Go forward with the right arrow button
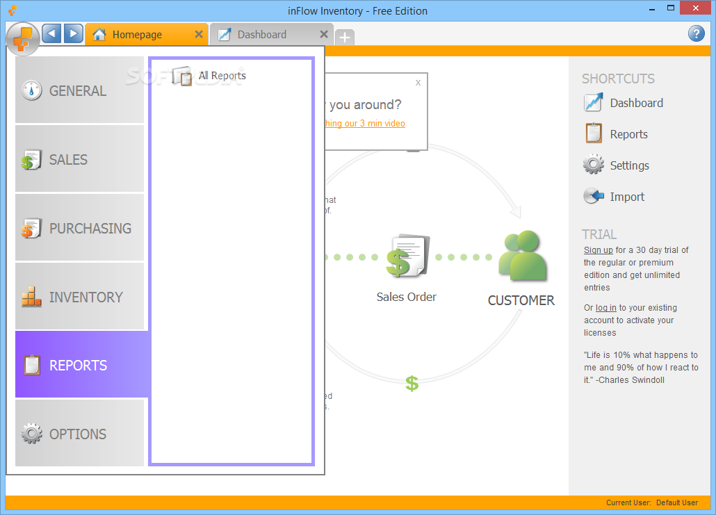 point(73,34)
